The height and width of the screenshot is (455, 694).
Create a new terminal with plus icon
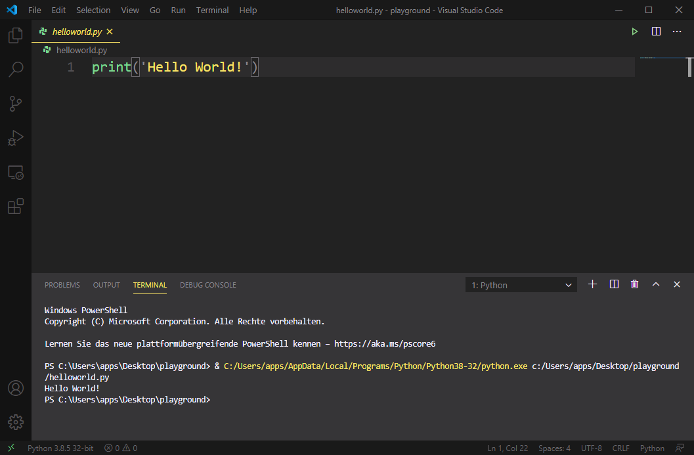(592, 284)
